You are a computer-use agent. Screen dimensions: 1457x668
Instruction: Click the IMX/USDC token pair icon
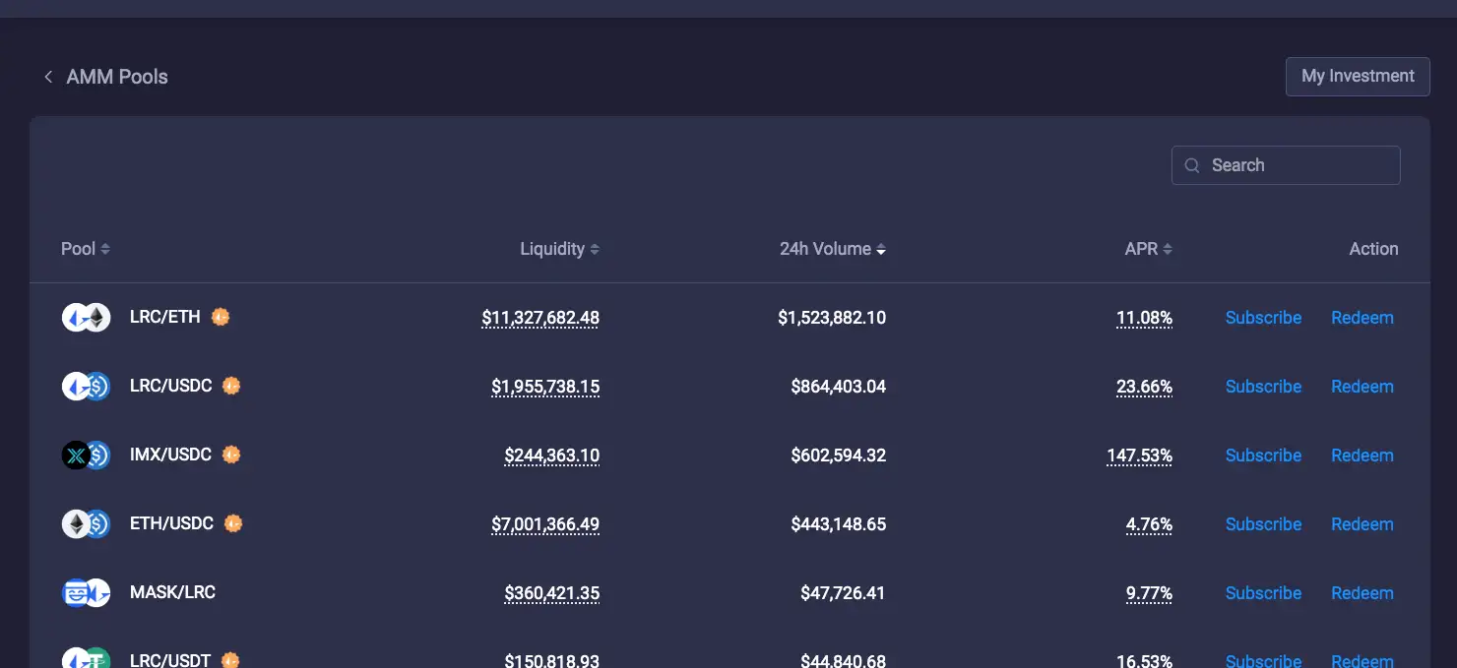(86, 455)
